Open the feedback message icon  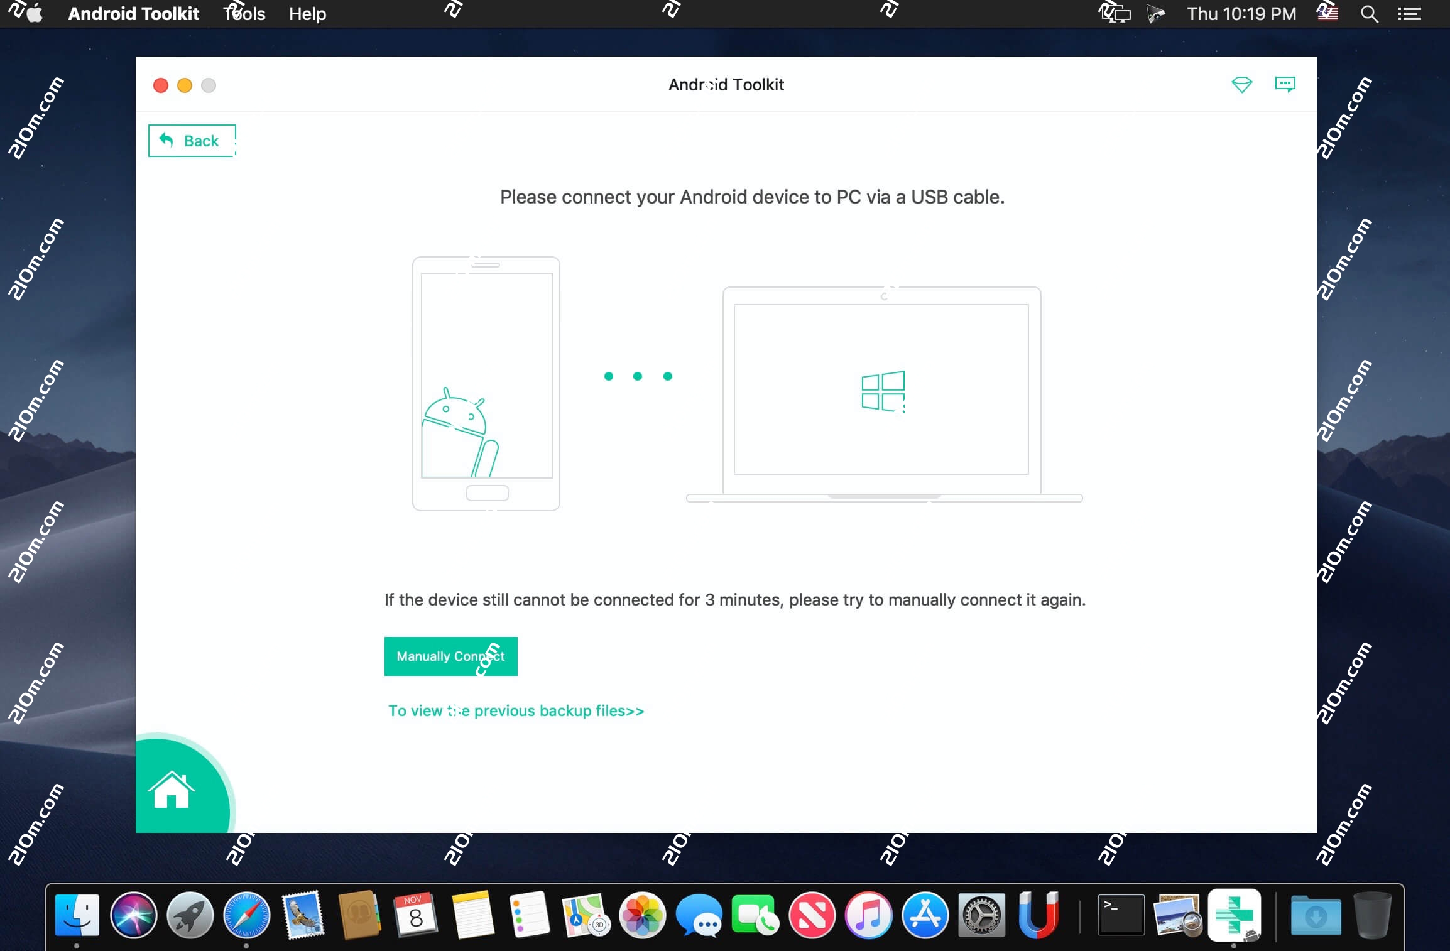1285,84
